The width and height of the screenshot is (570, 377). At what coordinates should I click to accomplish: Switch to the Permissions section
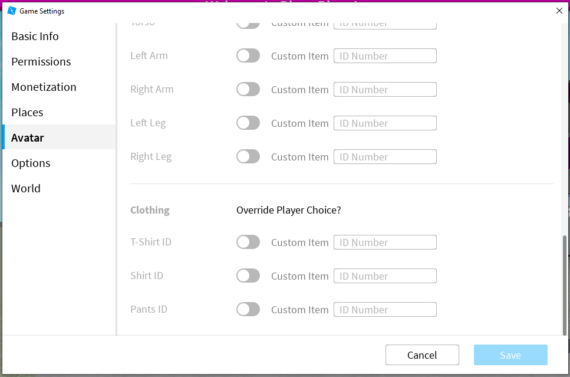[x=41, y=61]
